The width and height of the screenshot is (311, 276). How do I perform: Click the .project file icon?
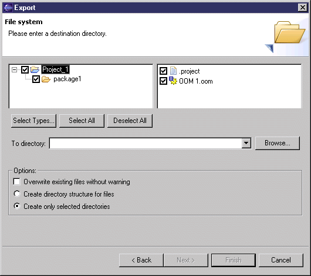173,71
